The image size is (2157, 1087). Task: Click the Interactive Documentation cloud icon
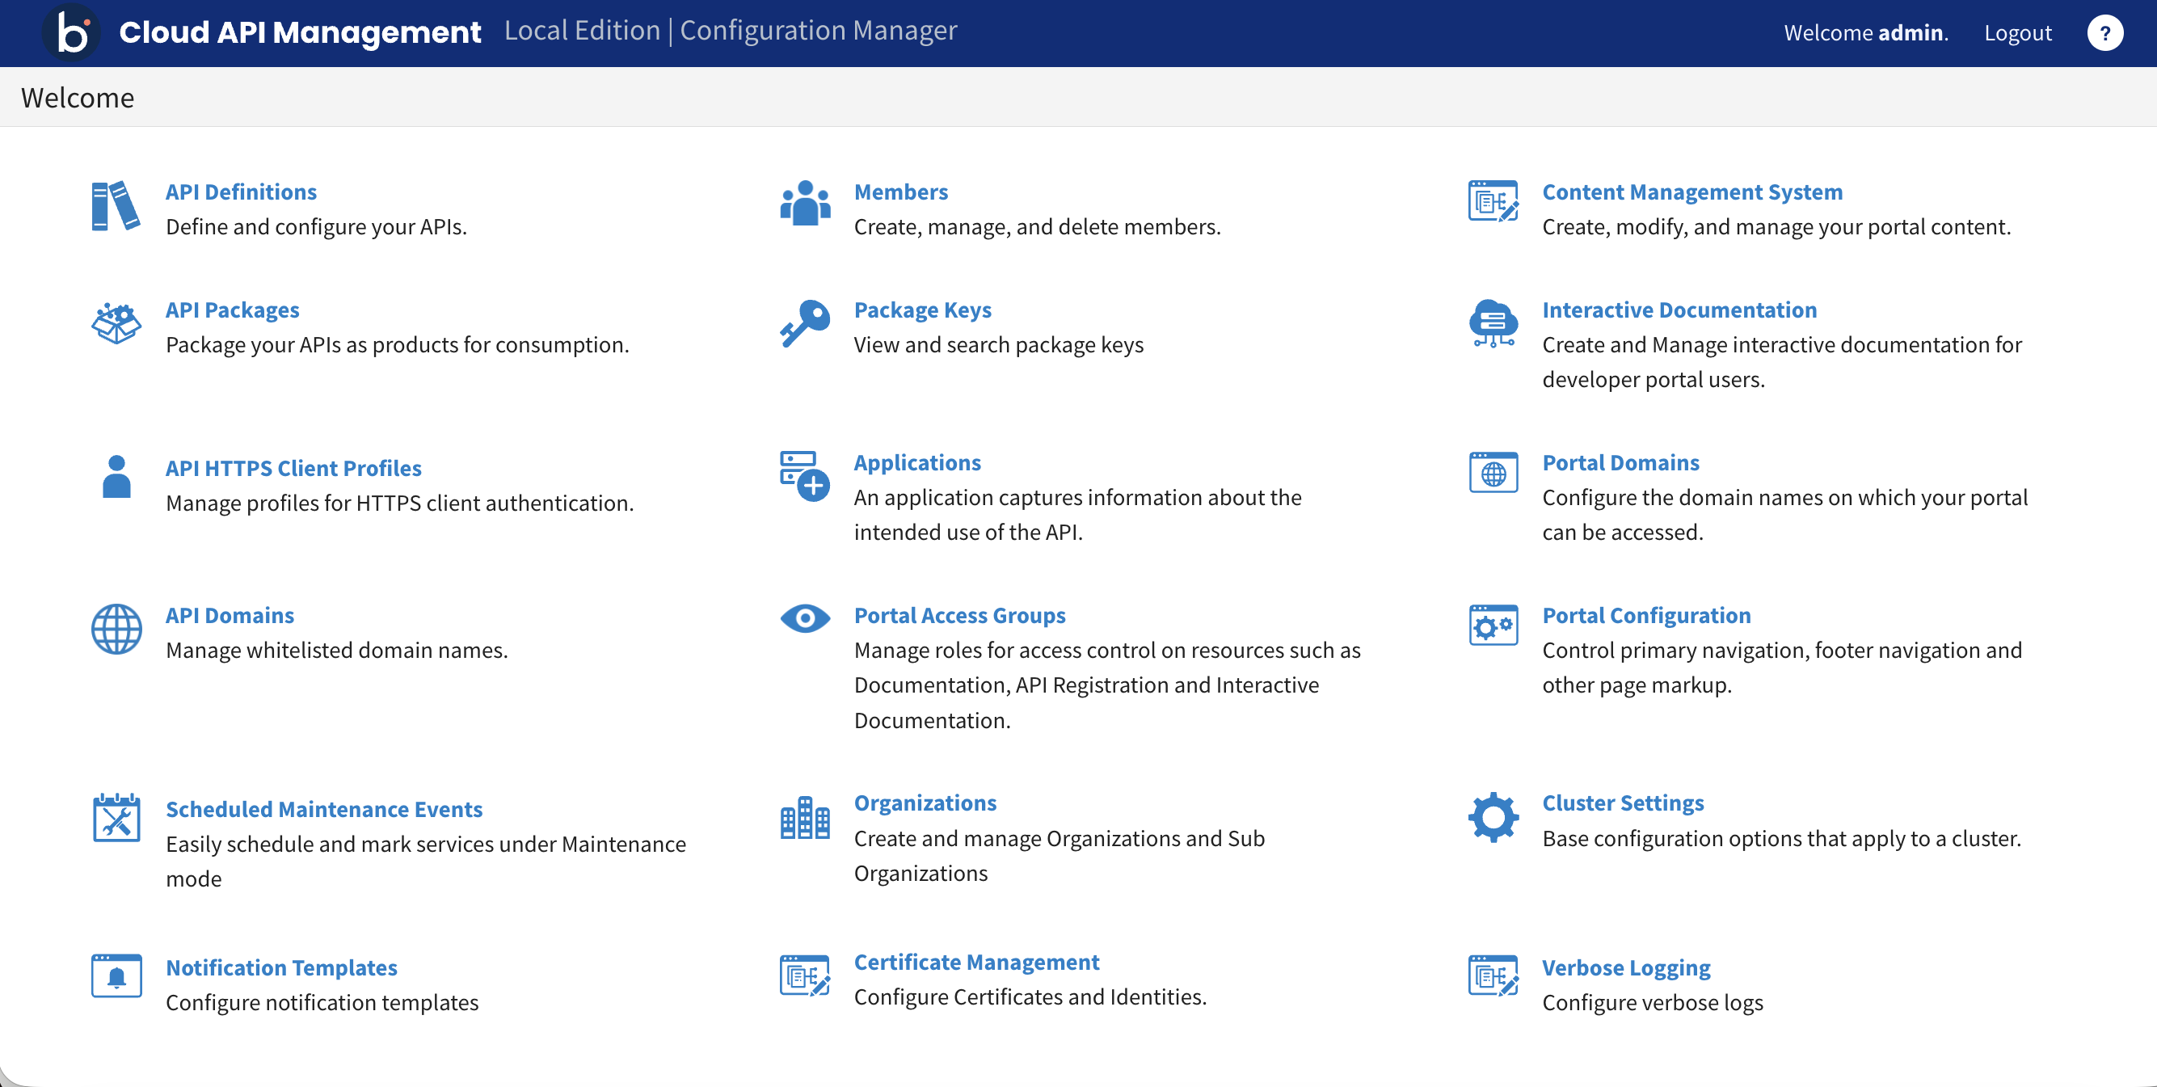(1493, 323)
